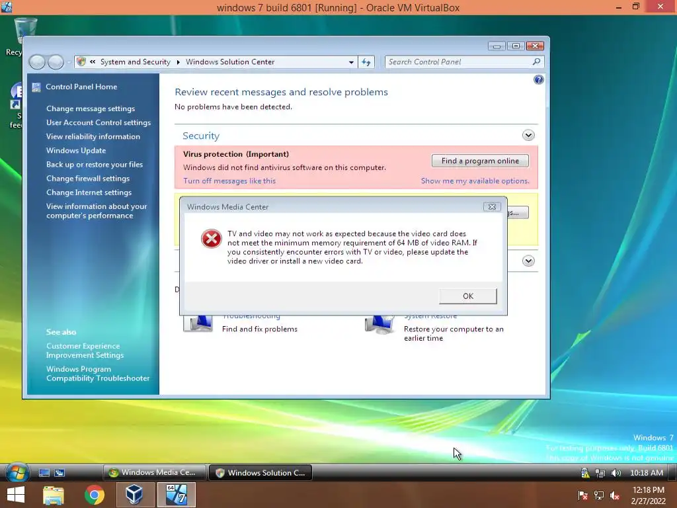Click the shield icon in the address bar

81,62
